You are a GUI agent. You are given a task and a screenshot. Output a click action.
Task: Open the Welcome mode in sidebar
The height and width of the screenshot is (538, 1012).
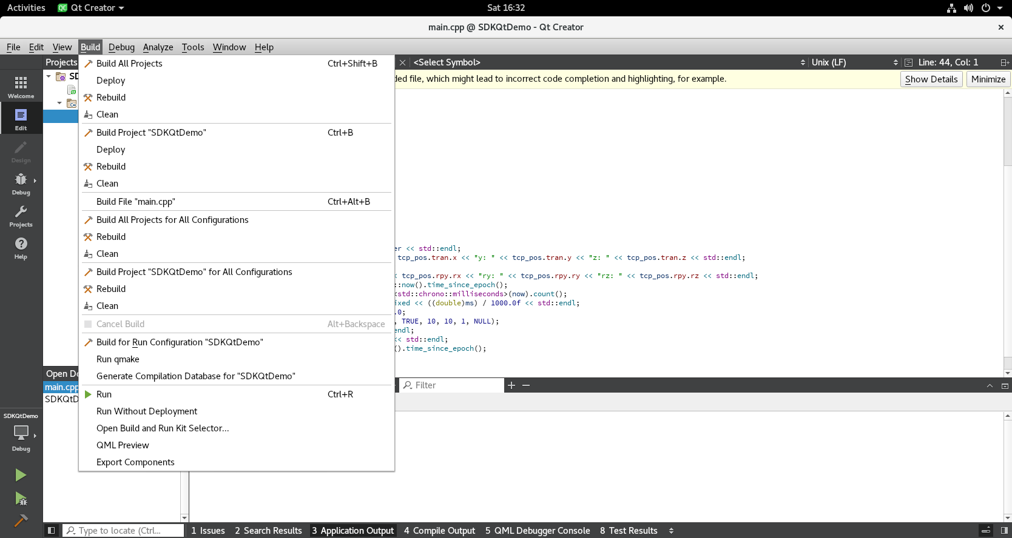coord(21,87)
